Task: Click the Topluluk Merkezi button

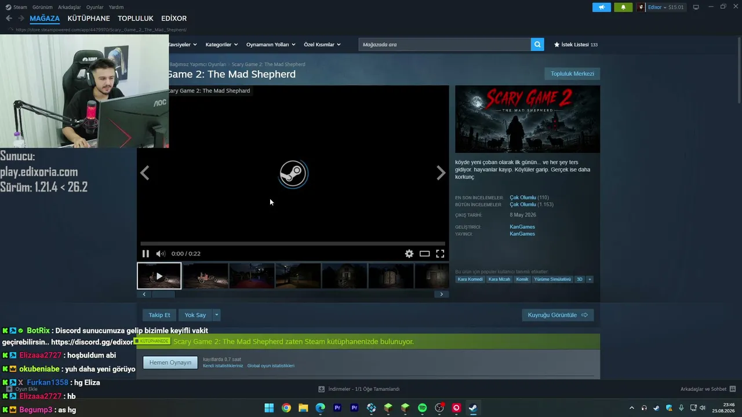Action: [572, 74]
